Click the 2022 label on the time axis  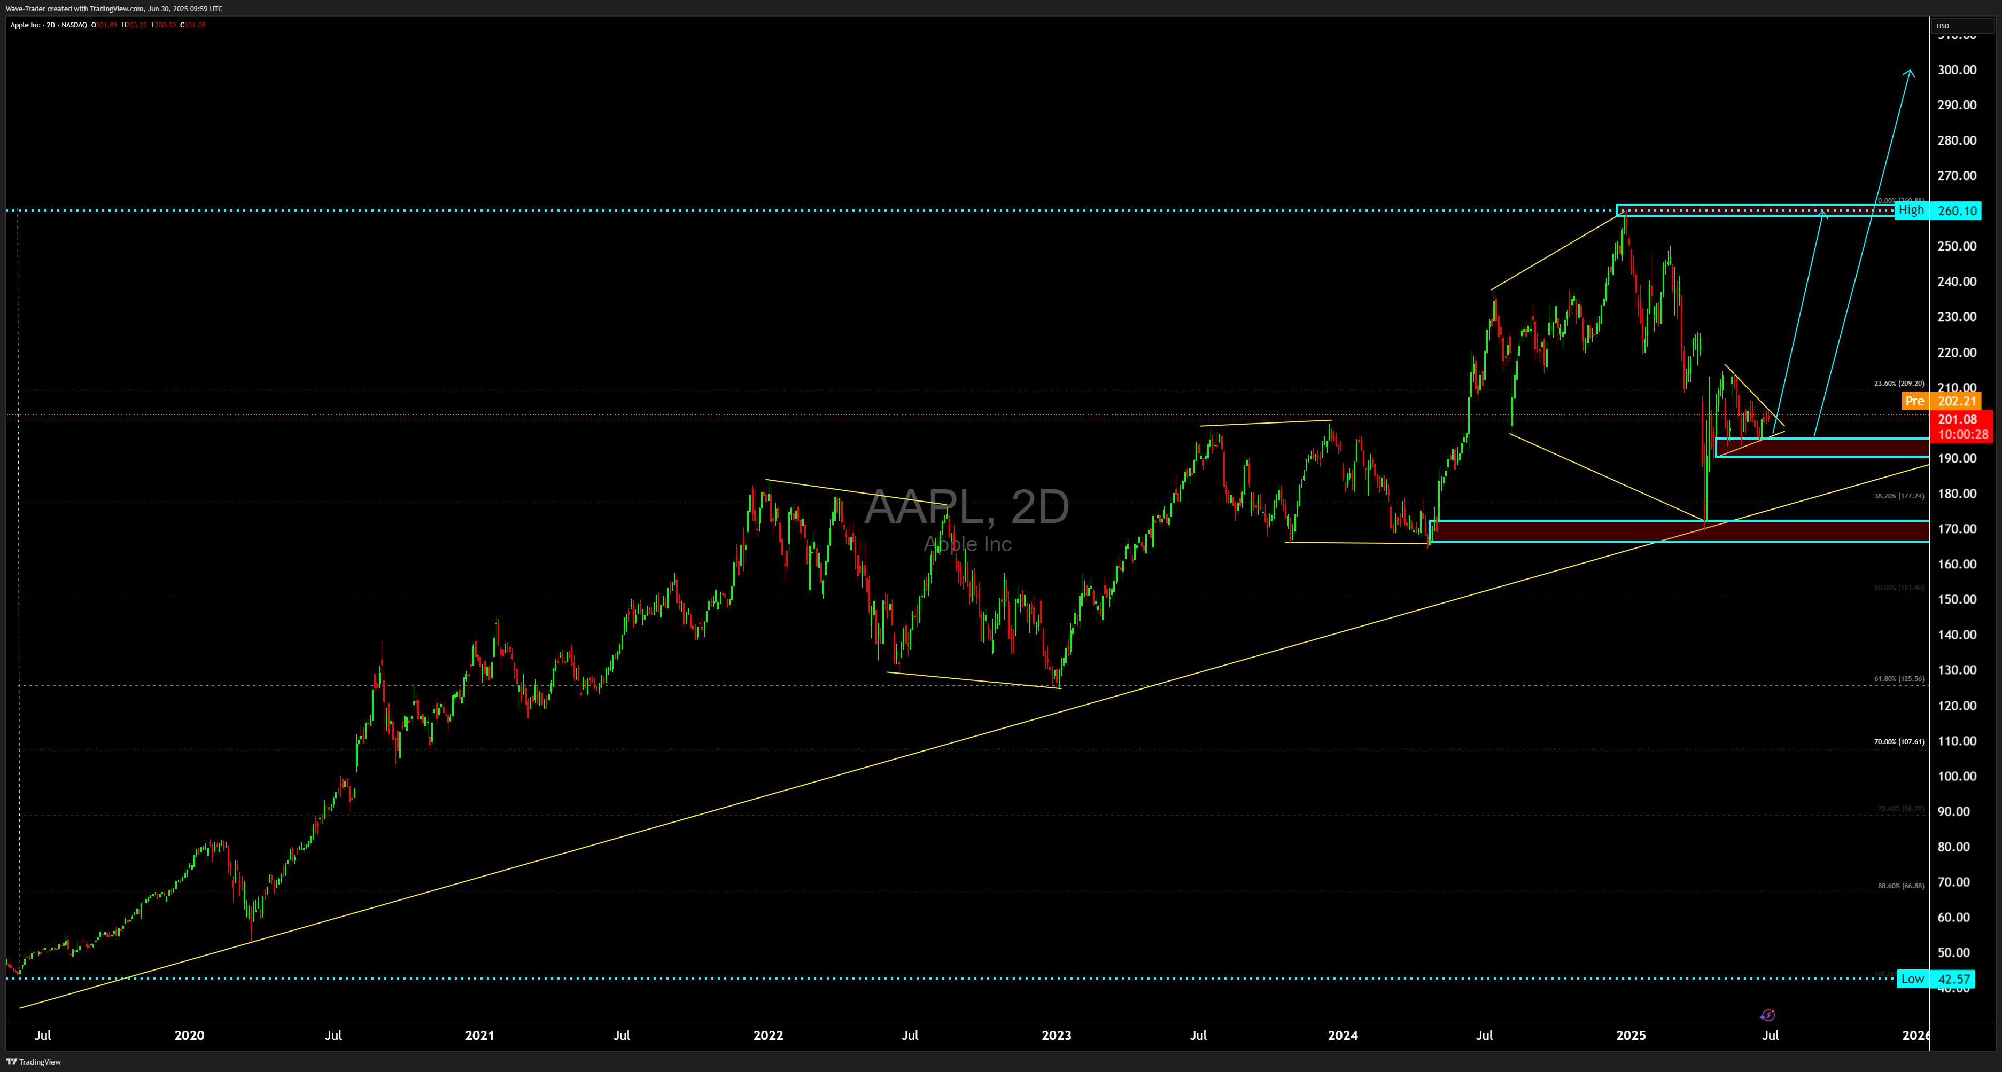[x=769, y=1036]
